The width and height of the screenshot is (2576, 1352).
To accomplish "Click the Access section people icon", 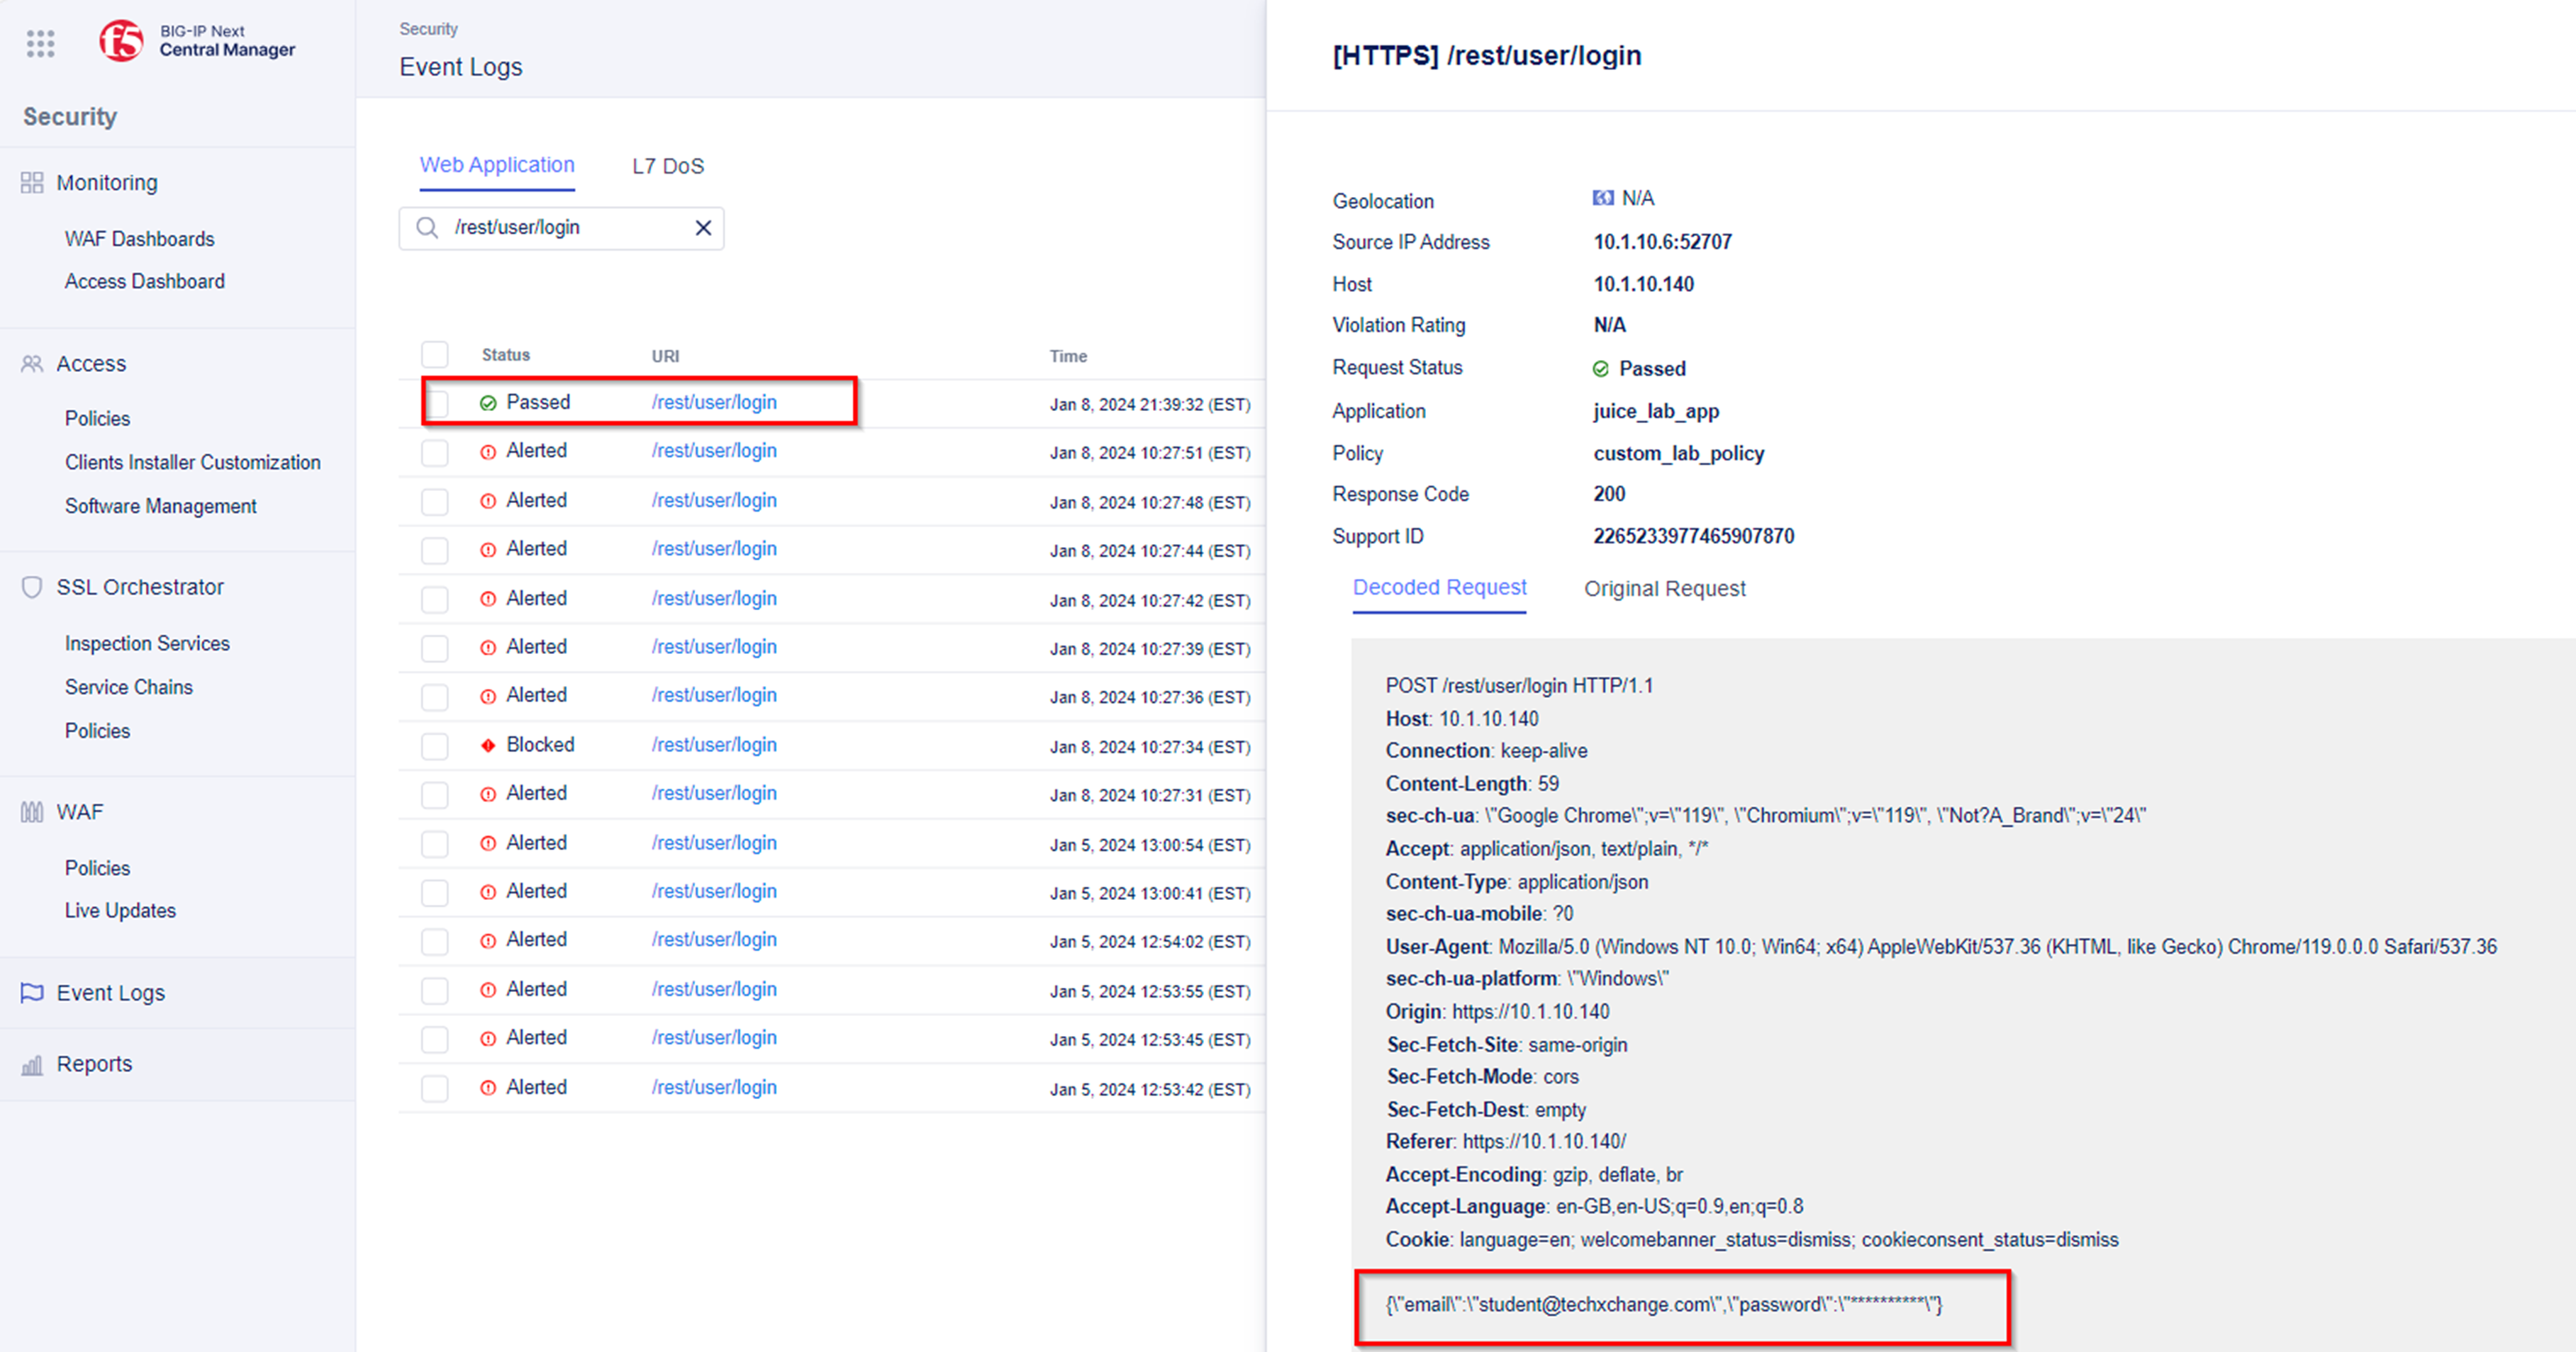I will click(x=32, y=364).
